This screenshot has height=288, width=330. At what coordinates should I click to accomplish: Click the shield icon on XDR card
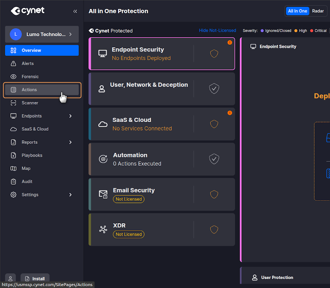[214, 229]
